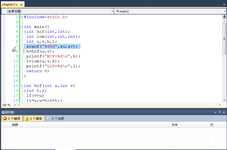Close the chapter7.c tab
The width and height of the screenshot is (227, 150).
[x=21, y=4]
